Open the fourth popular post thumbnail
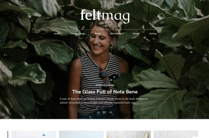209x138 pixels. (176, 134)
